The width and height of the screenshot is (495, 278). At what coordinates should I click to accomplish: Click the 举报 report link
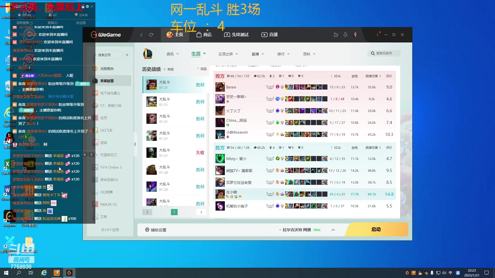click(x=170, y=69)
